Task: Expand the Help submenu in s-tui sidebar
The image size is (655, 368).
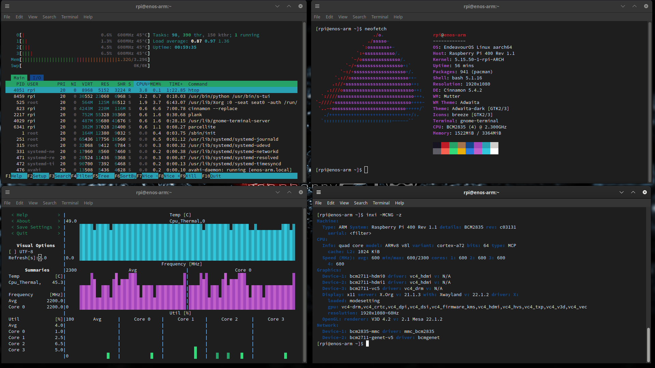Action: click(x=22, y=215)
